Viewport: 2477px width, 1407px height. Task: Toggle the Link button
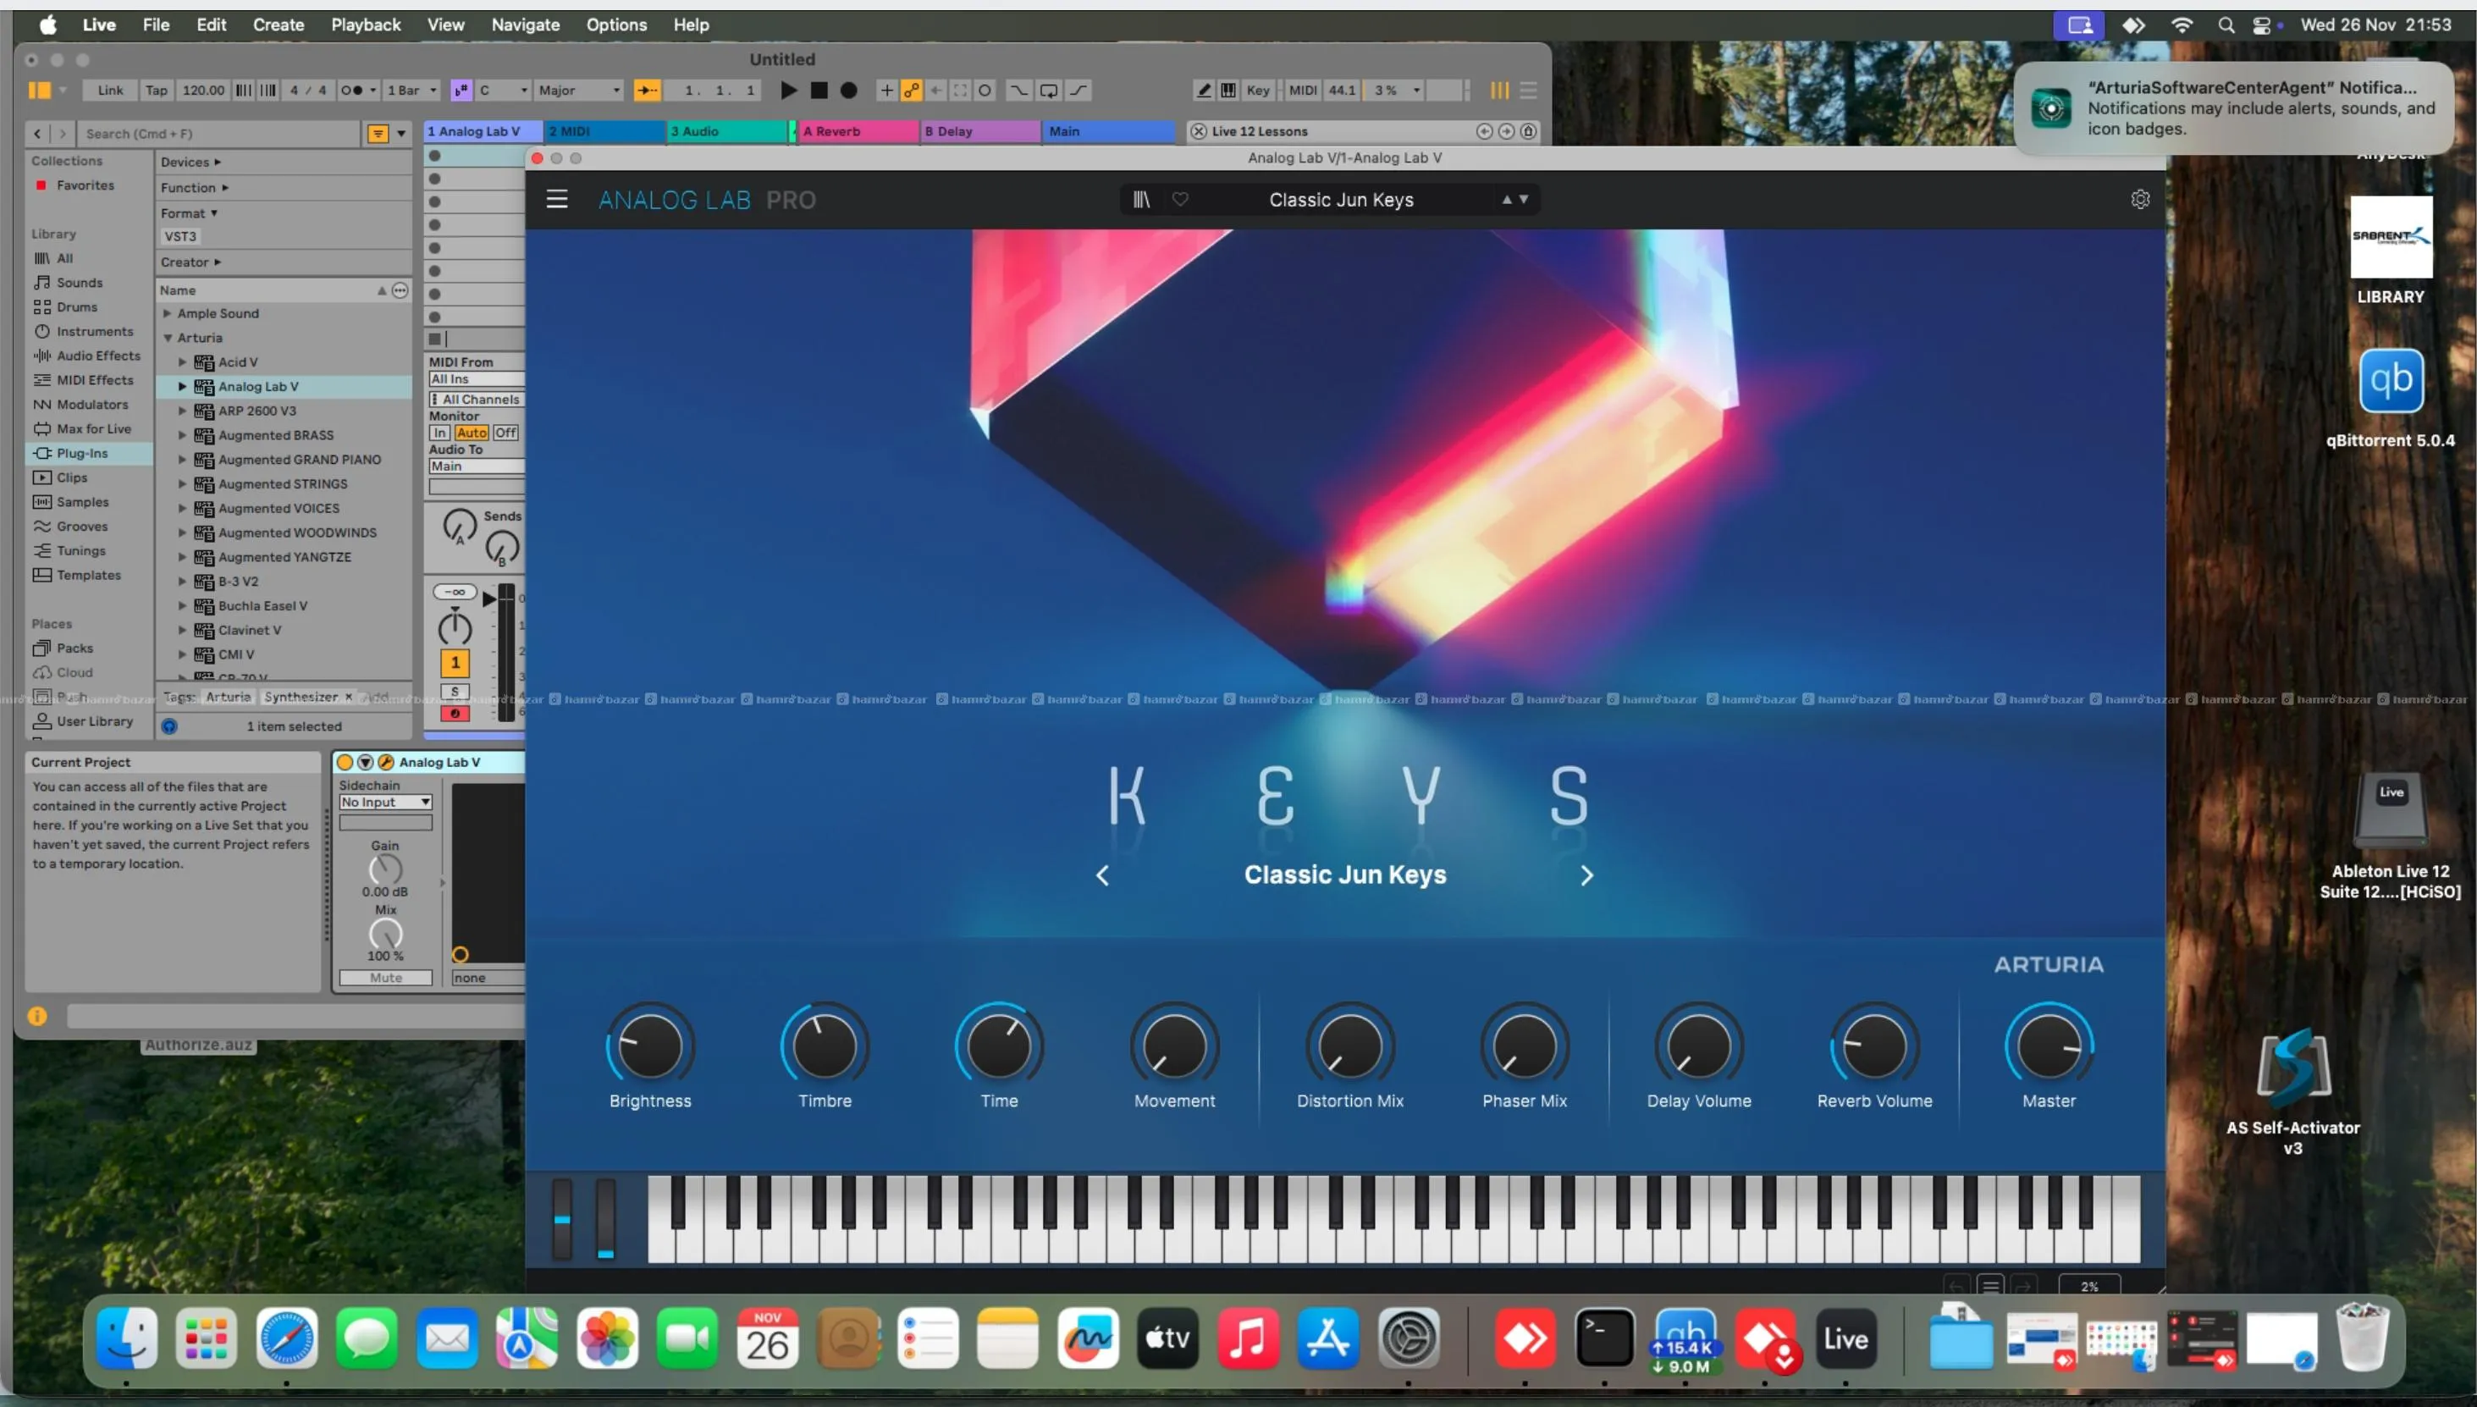click(x=110, y=90)
